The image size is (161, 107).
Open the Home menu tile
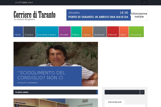18,32
